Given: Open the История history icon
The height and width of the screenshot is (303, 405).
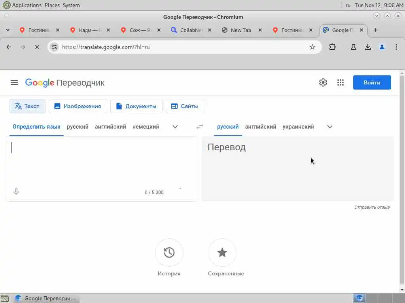Looking at the screenshot, I should 169,252.
